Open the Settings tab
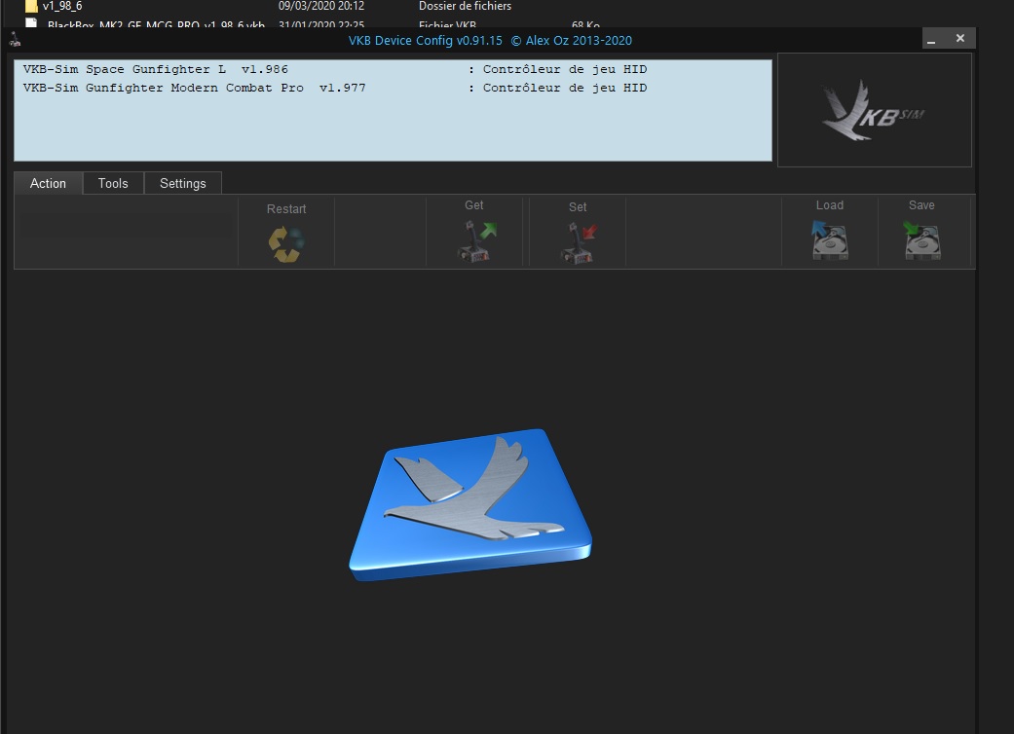 [183, 183]
